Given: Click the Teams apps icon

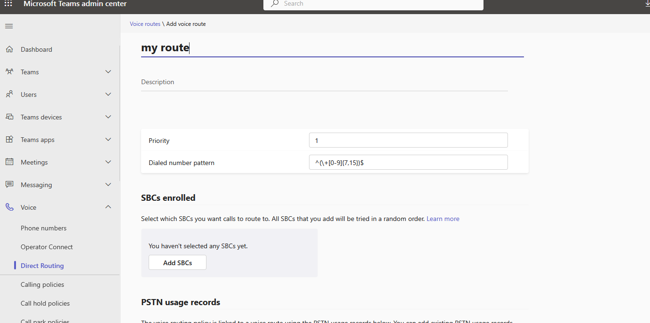Looking at the screenshot, I should (x=9, y=140).
